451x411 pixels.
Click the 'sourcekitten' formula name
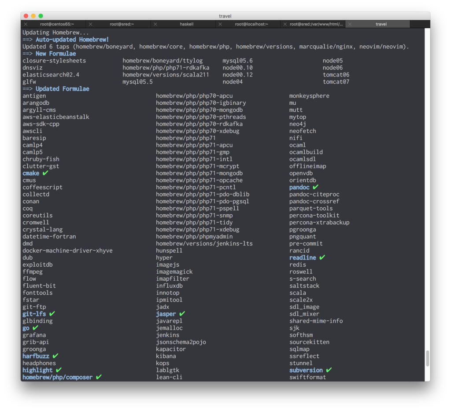click(x=309, y=342)
